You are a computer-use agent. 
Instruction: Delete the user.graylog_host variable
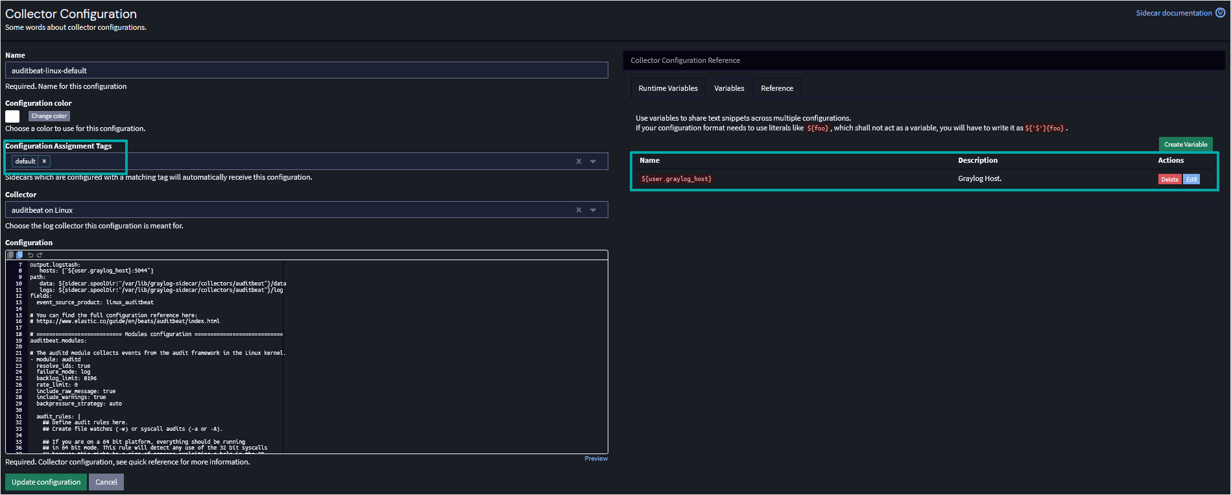[x=1169, y=180]
